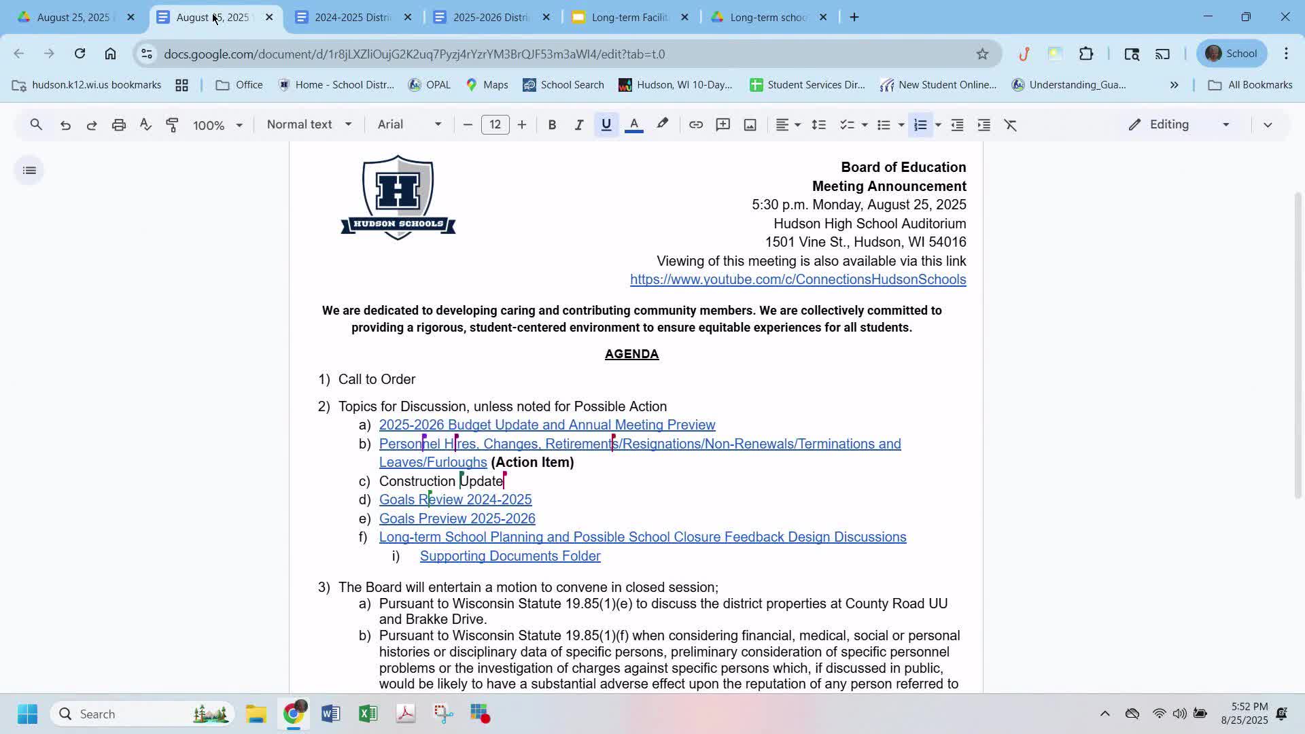Toggle bold formatting
1305x734 pixels.
point(552,125)
